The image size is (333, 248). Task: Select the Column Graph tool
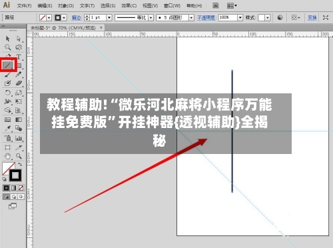[19, 138]
